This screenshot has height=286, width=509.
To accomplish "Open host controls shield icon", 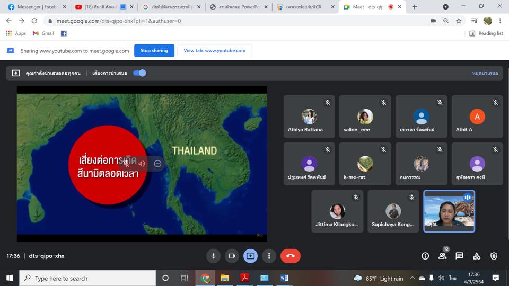I will (494, 256).
